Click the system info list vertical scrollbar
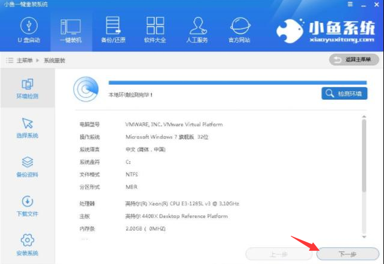Image resolution: width=384 pixels, height=264 pixels. [x=364, y=156]
